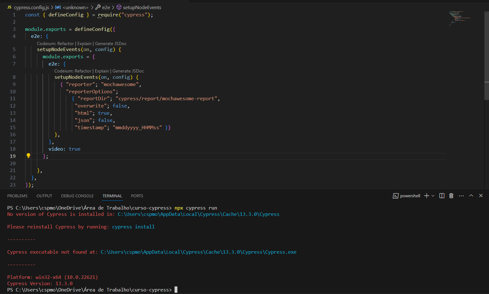Click "timestamp" key on line 15
This screenshot has width=489, height=294.
(x=90, y=127)
